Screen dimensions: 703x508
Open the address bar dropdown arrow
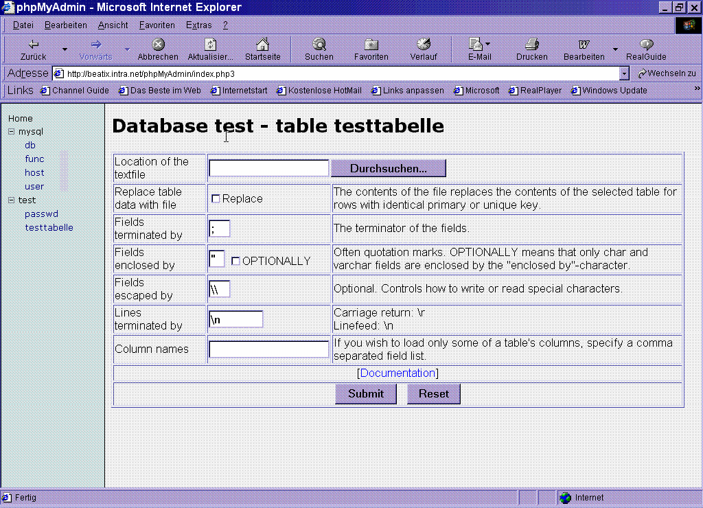coord(624,73)
